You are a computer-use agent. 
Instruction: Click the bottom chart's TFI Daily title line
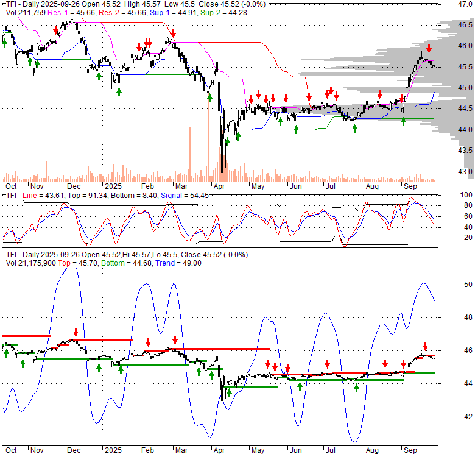click(x=127, y=255)
